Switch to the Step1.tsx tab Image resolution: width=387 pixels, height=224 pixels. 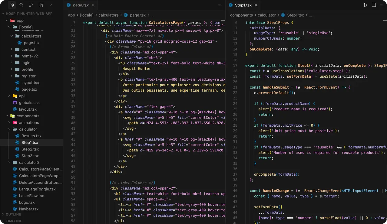(x=243, y=5)
